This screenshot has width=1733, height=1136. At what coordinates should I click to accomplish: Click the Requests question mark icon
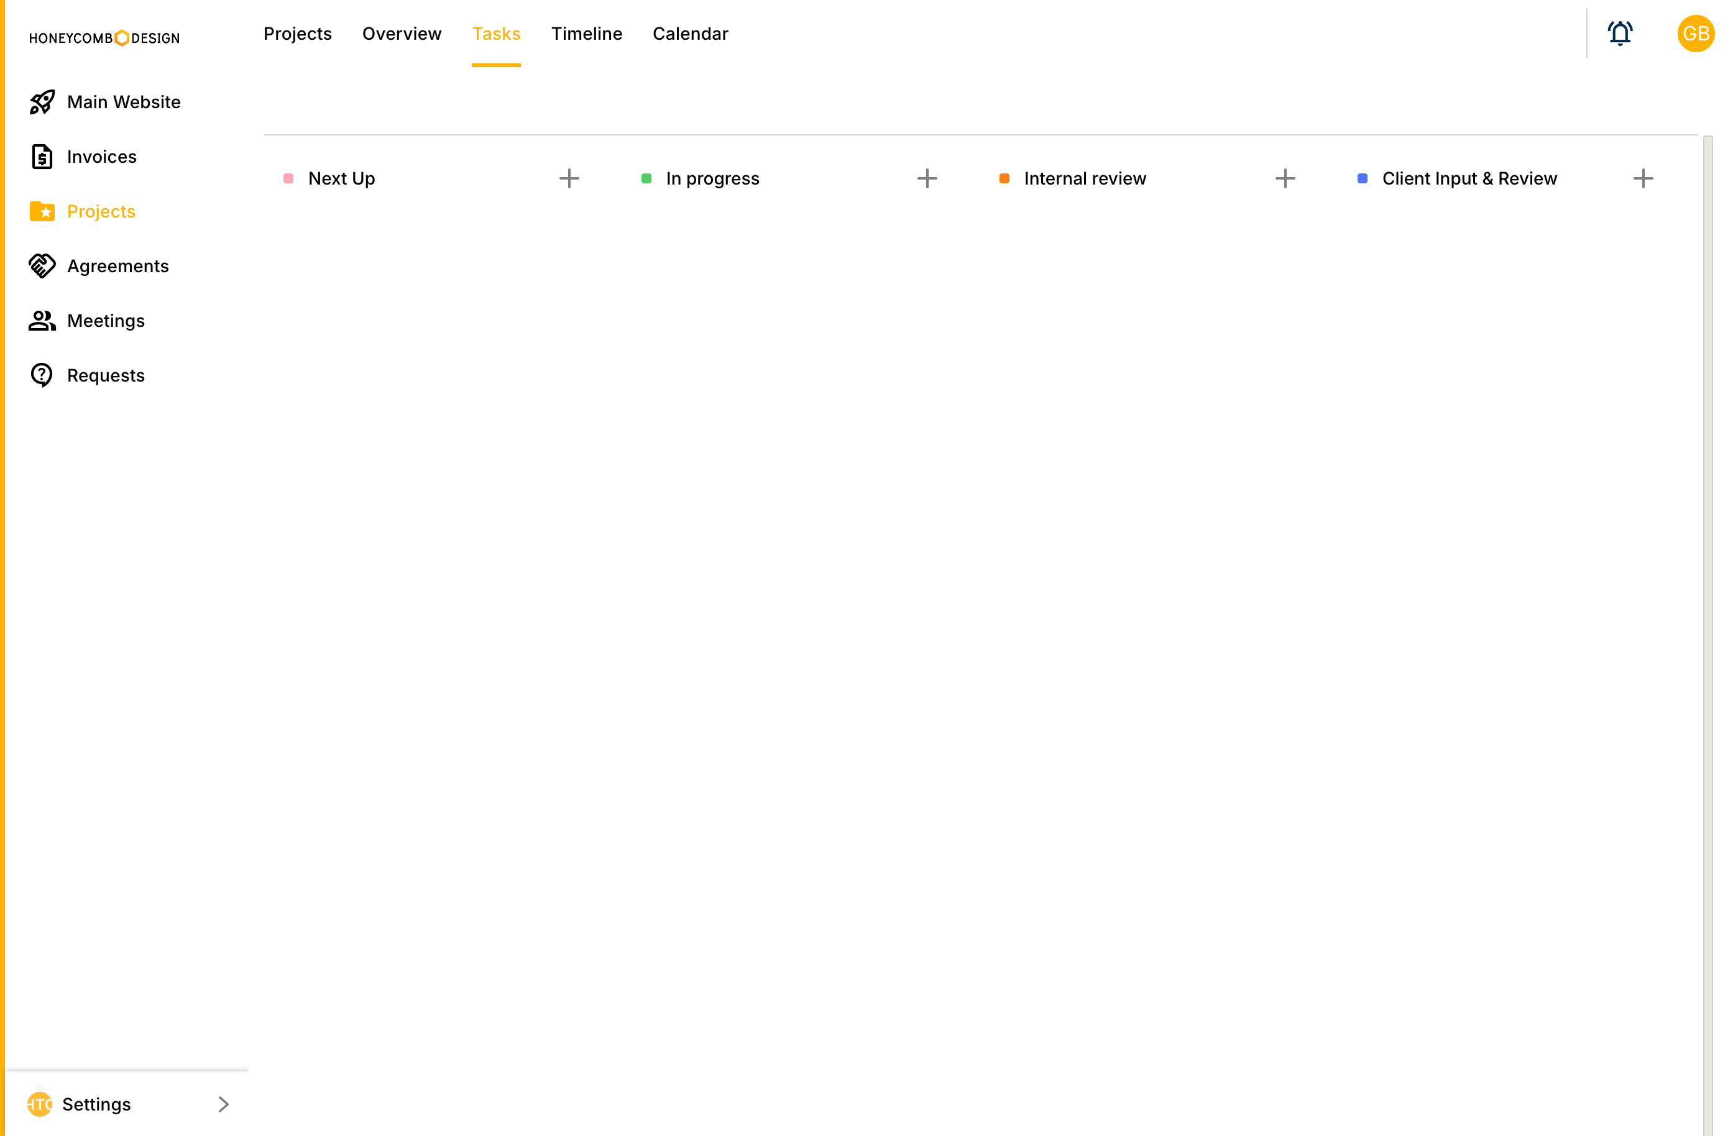pos(42,375)
